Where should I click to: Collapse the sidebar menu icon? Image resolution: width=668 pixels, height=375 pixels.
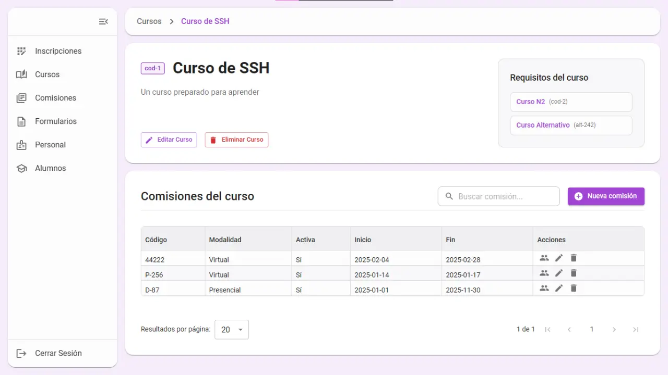click(103, 21)
